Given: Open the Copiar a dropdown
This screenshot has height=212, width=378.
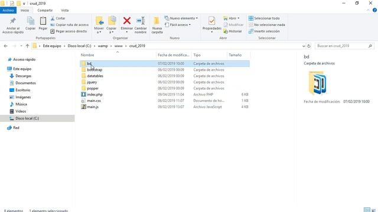Looking at the screenshot, I should point(112,25).
